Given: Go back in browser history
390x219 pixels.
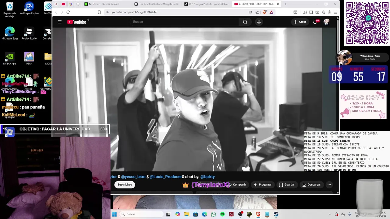Looking at the screenshot, I should pyautogui.click(x=56, y=12).
